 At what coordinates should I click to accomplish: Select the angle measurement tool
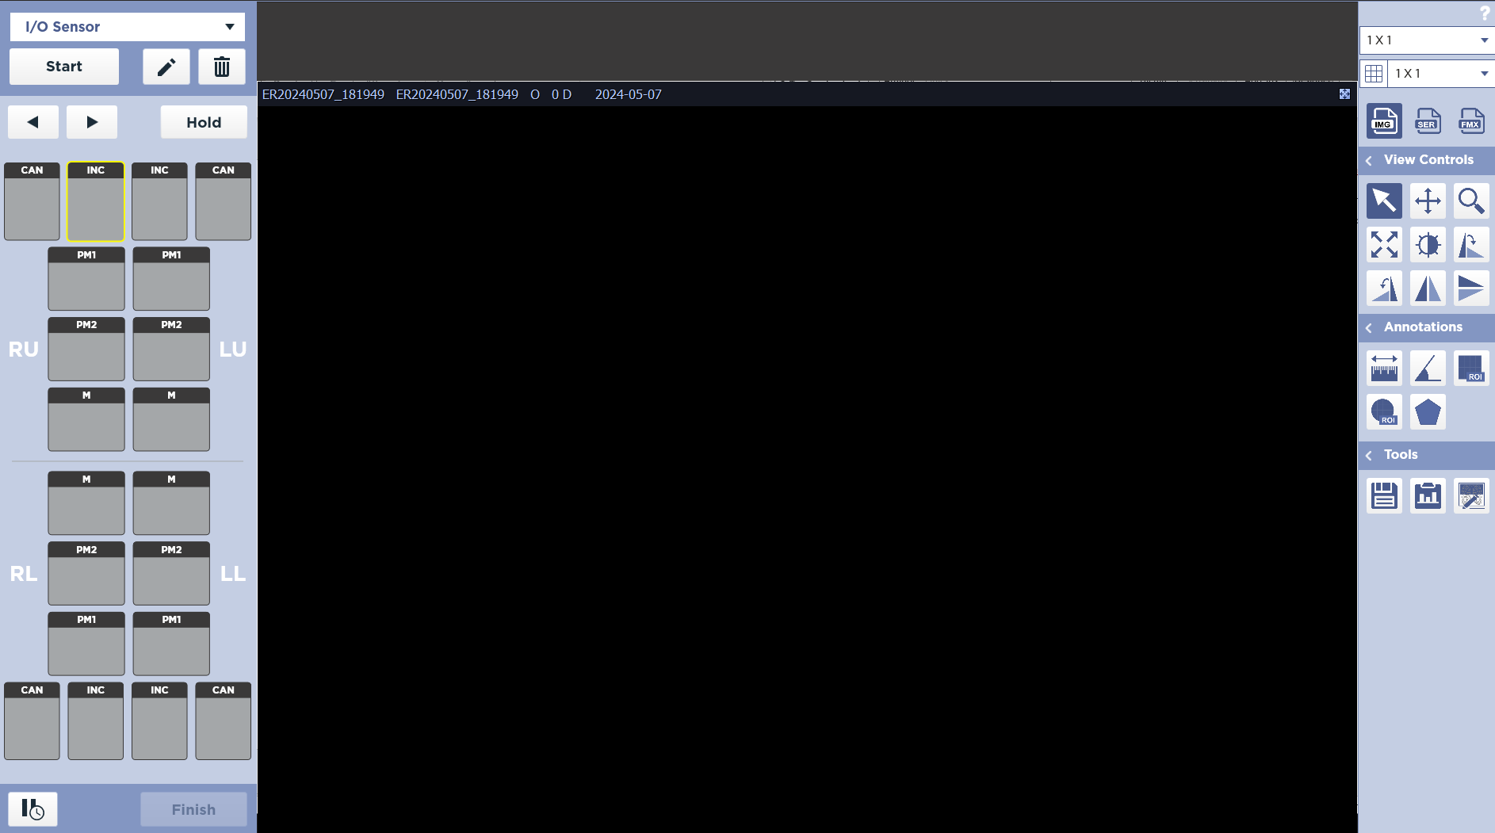tap(1428, 369)
